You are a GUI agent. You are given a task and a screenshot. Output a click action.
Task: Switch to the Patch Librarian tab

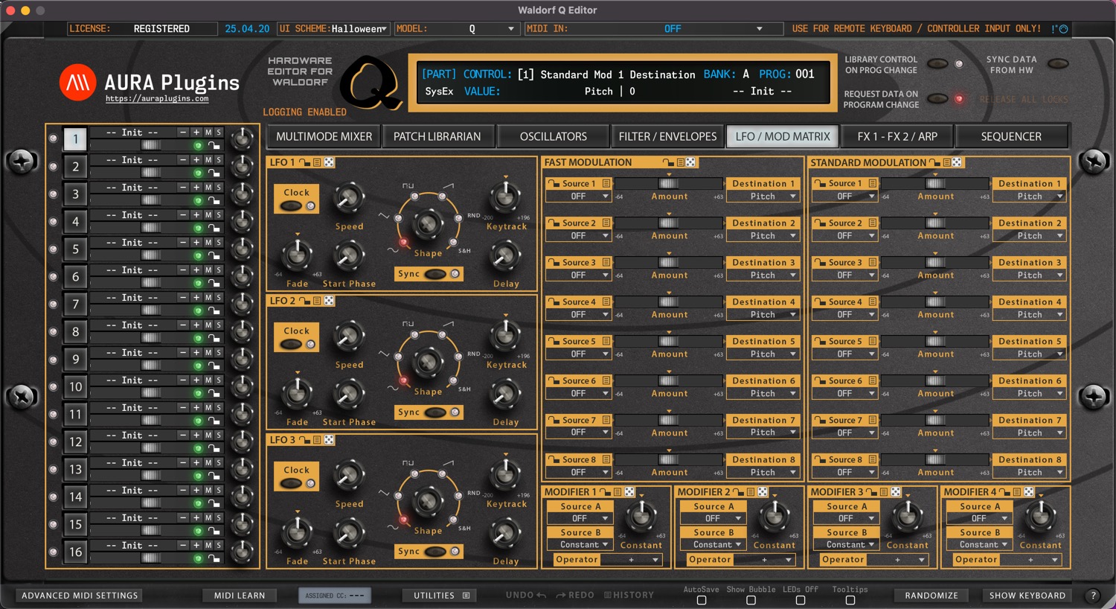click(x=437, y=136)
